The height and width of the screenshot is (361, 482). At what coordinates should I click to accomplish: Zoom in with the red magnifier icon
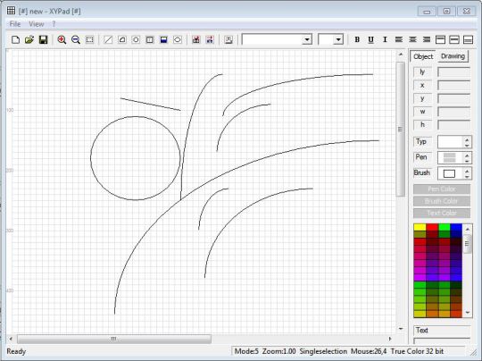click(x=62, y=39)
